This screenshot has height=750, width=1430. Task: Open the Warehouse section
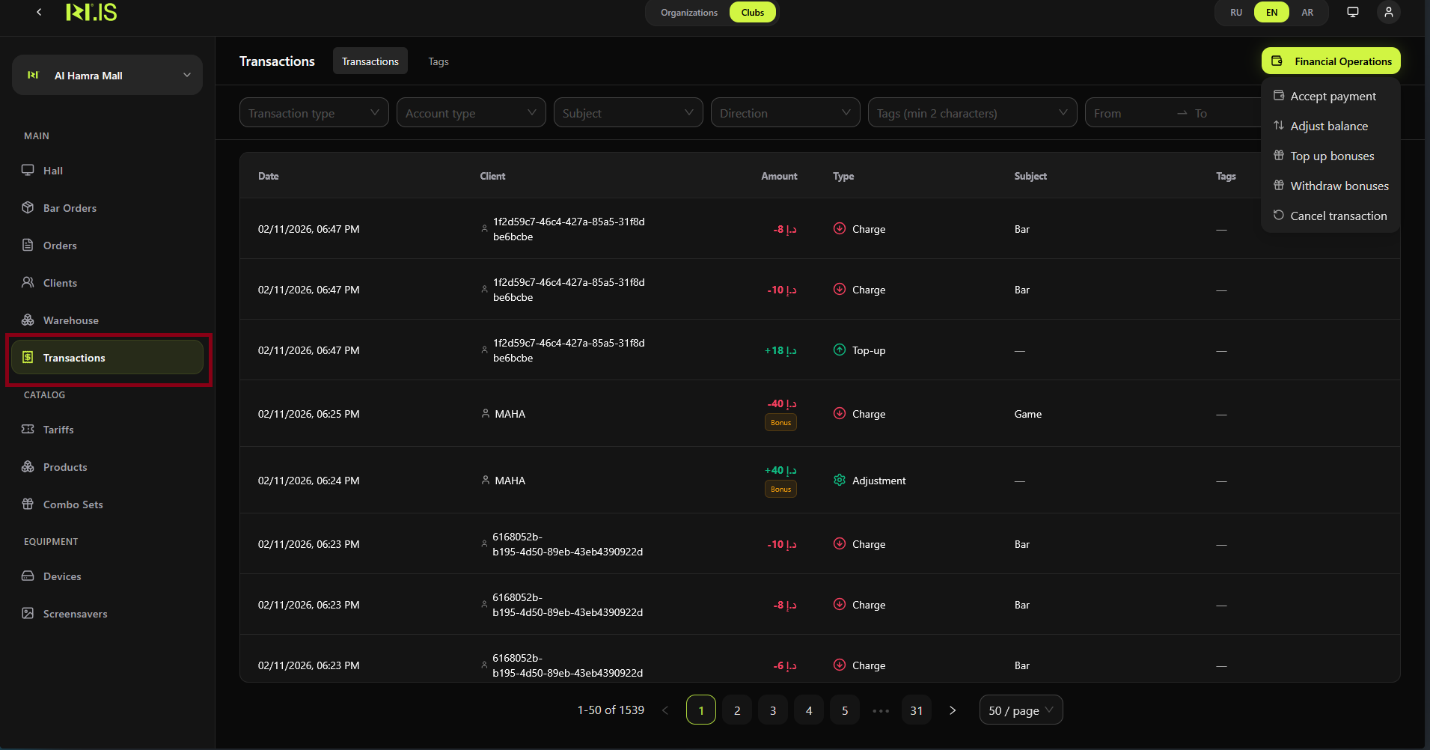pyautogui.click(x=70, y=320)
